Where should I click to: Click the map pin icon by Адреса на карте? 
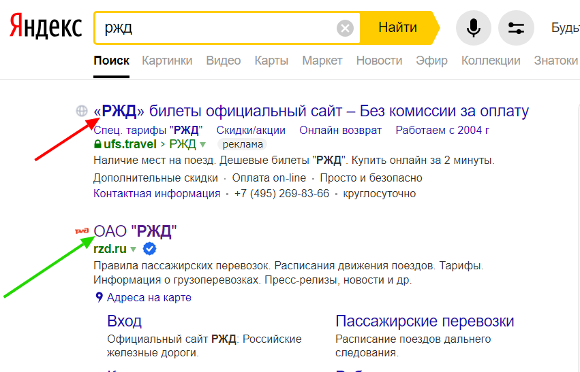coord(99,297)
